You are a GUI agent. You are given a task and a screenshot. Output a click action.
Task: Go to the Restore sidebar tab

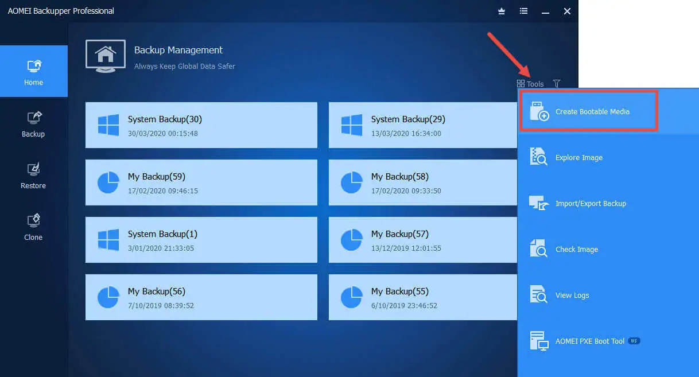(x=33, y=174)
